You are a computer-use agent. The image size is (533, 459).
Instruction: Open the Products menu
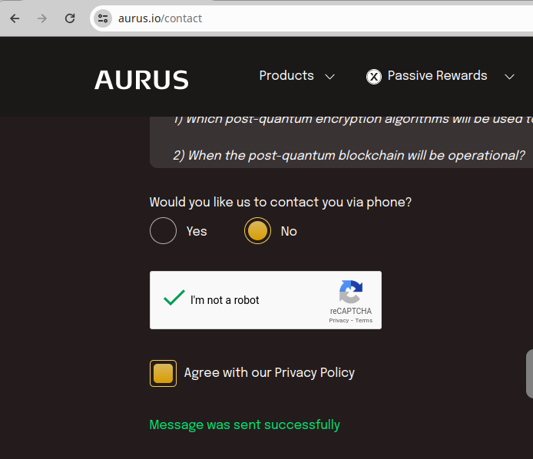point(286,75)
